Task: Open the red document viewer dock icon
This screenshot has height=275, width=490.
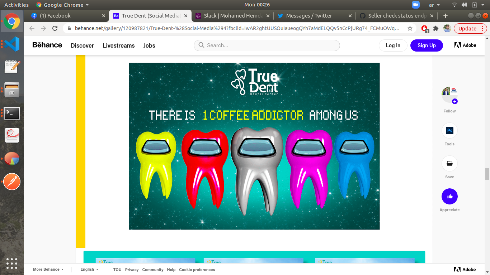Action: (x=12, y=135)
